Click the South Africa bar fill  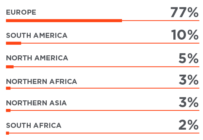point(7,133)
